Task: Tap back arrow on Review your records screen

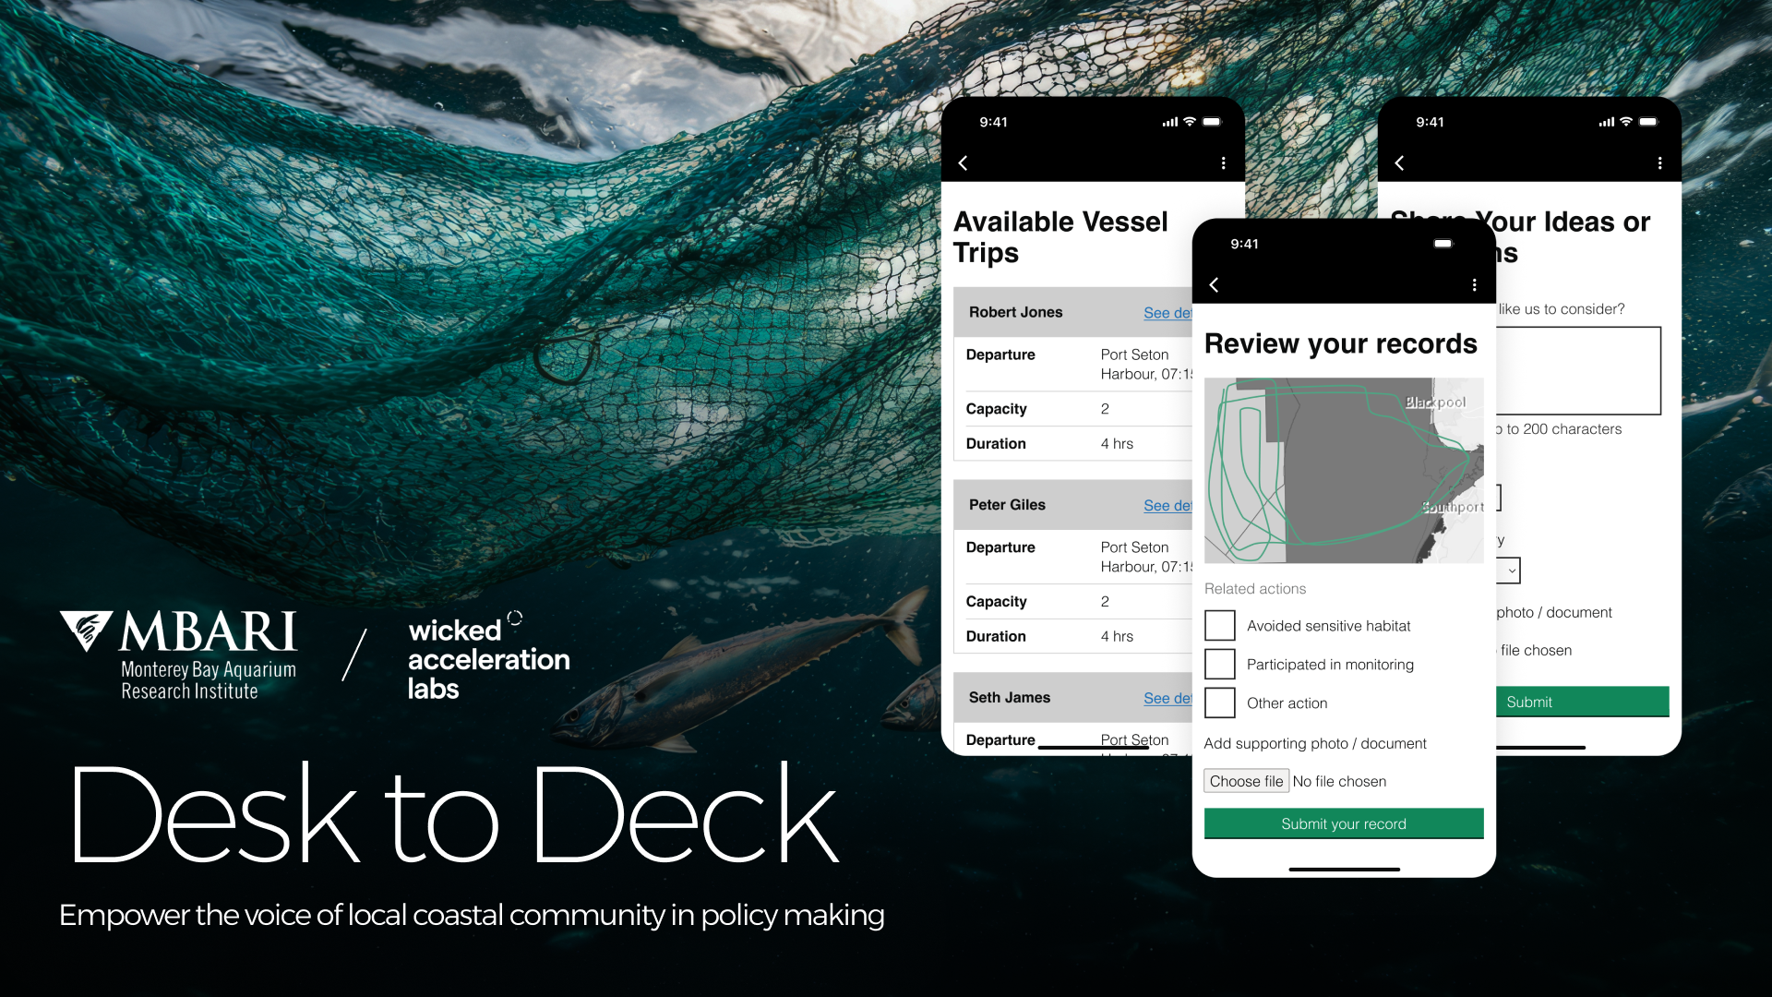Action: click(x=1214, y=285)
